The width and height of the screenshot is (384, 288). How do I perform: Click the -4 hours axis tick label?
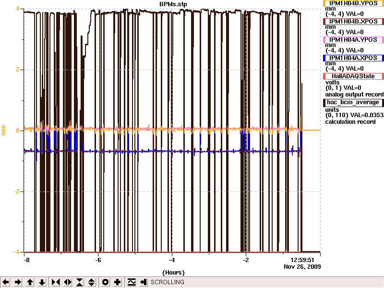pyautogui.click(x=172, y=260)
